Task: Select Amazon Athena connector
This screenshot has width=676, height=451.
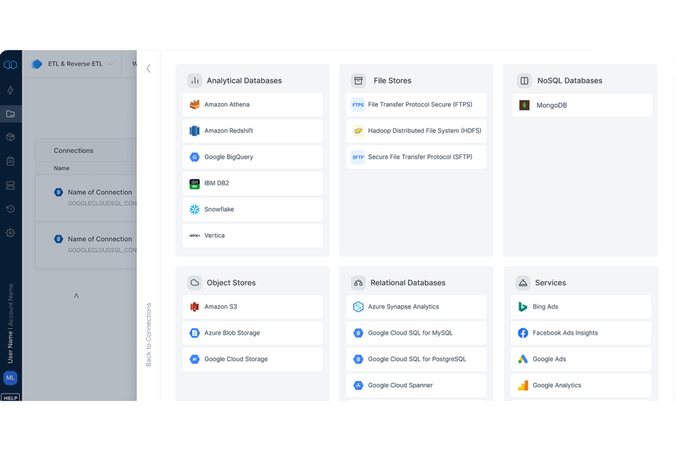Action: point(253,105)
